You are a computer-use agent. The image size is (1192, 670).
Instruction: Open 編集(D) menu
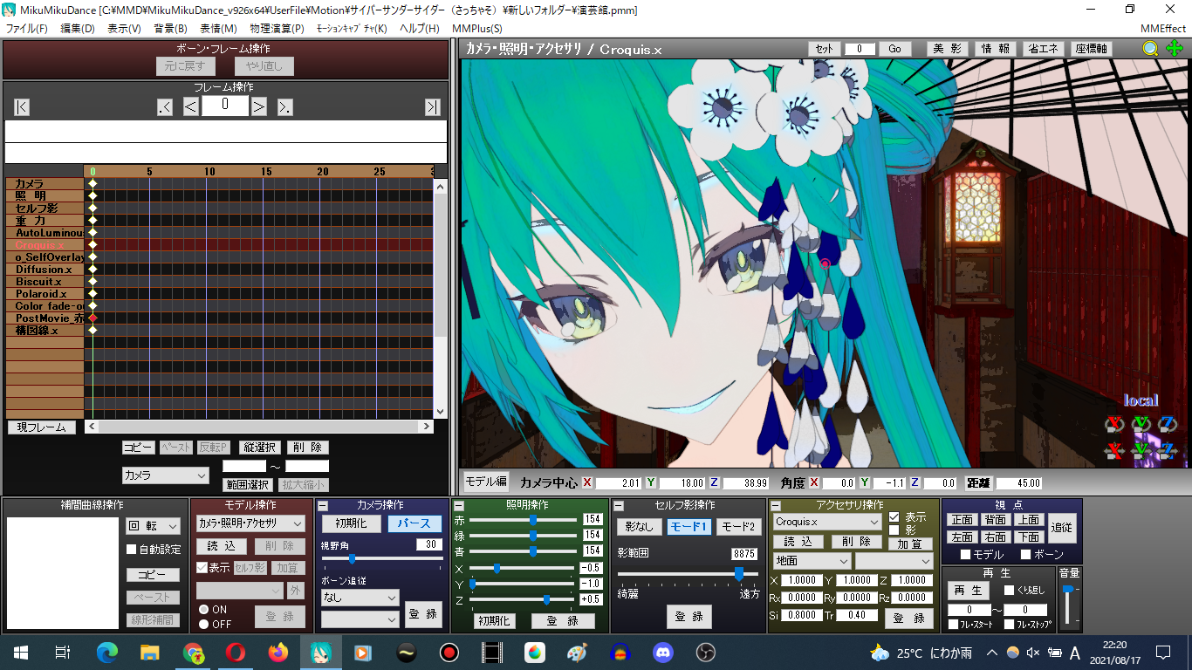pyautogui.click(x=78, y=29)
